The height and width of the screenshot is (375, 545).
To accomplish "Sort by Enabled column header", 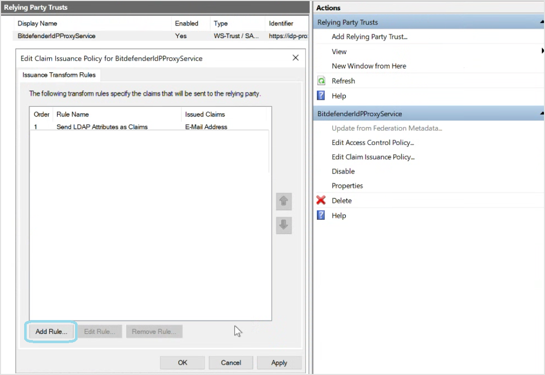I will pyautogui.click(x=191, y=23).
